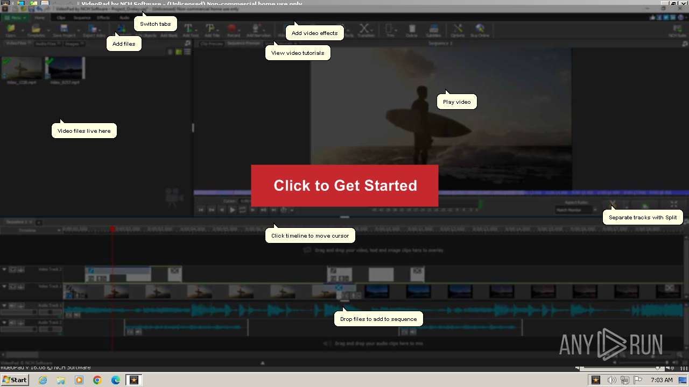This screenshot has height=387, width=689.
Task: Click the volume speaker tray icon
Action: click(x=612, y=380)
